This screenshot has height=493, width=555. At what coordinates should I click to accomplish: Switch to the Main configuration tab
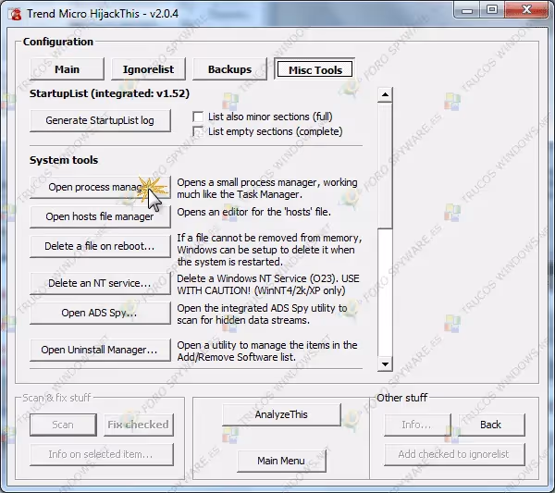67,69
